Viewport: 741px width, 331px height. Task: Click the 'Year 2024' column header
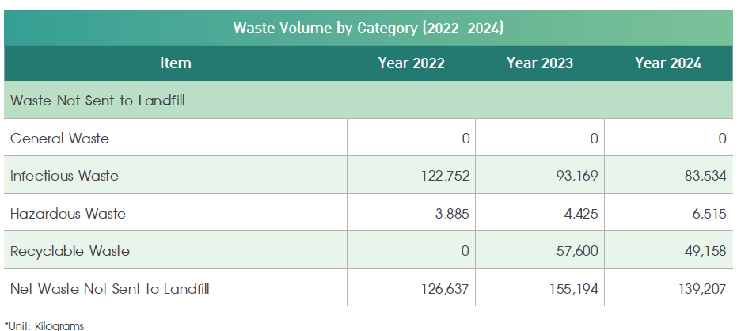pos(667,63)
